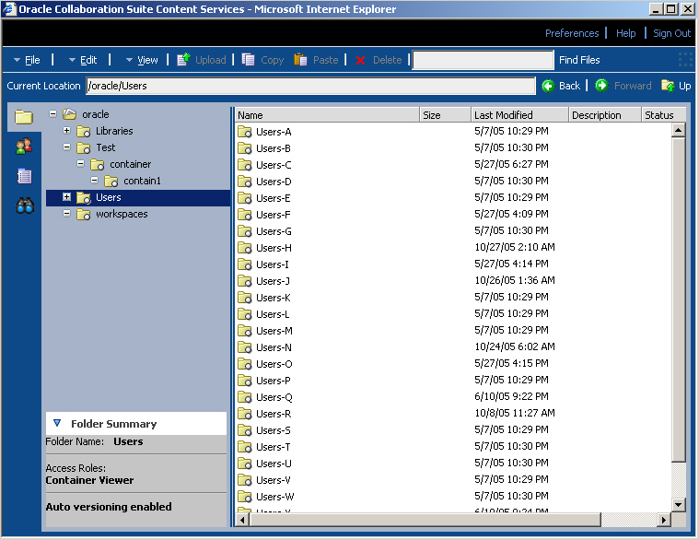Select the Test folder in tree
This screenshot has width=699, height=540.
click(106, 147)
